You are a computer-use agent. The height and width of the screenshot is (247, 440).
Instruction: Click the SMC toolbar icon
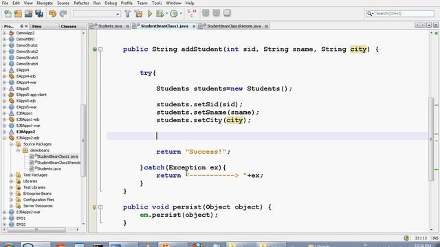192,14
